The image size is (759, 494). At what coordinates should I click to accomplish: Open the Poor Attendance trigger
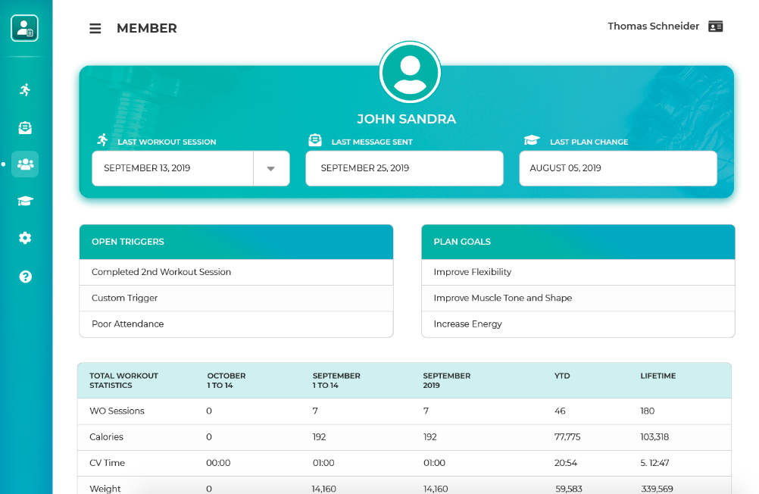coord(128,324)
